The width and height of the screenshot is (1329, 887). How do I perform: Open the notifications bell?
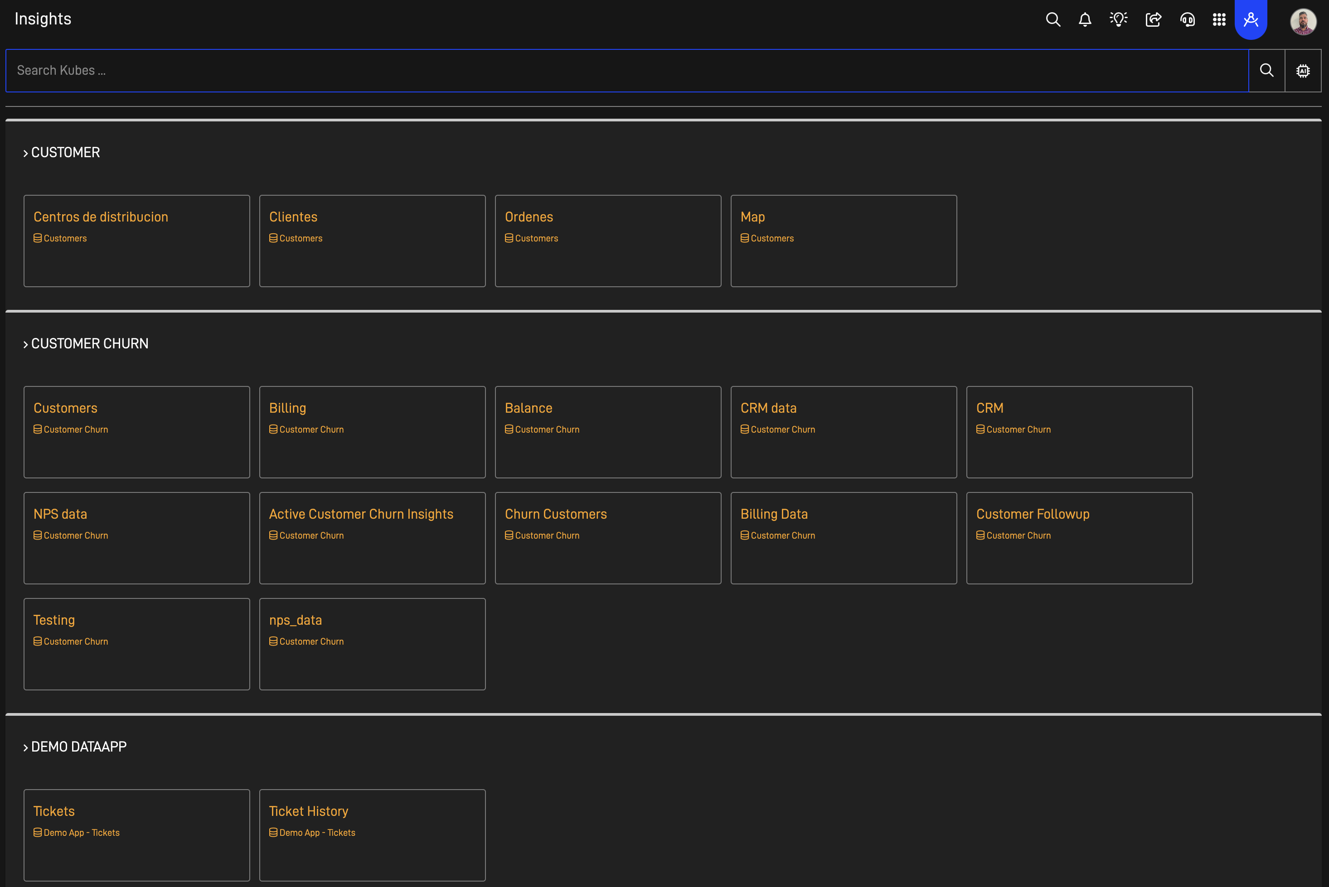coord(1085,19)
